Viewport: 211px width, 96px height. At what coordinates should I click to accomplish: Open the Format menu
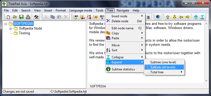[x=61, y=10]
